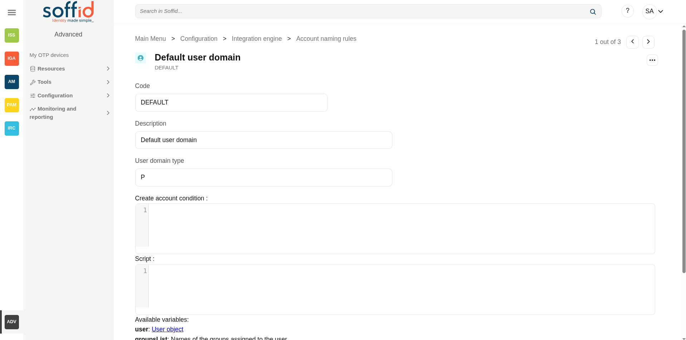Expand the Tools submenu chevron
Screen dimensions: 686x340
pyautogui.click(x=108, y=82)
